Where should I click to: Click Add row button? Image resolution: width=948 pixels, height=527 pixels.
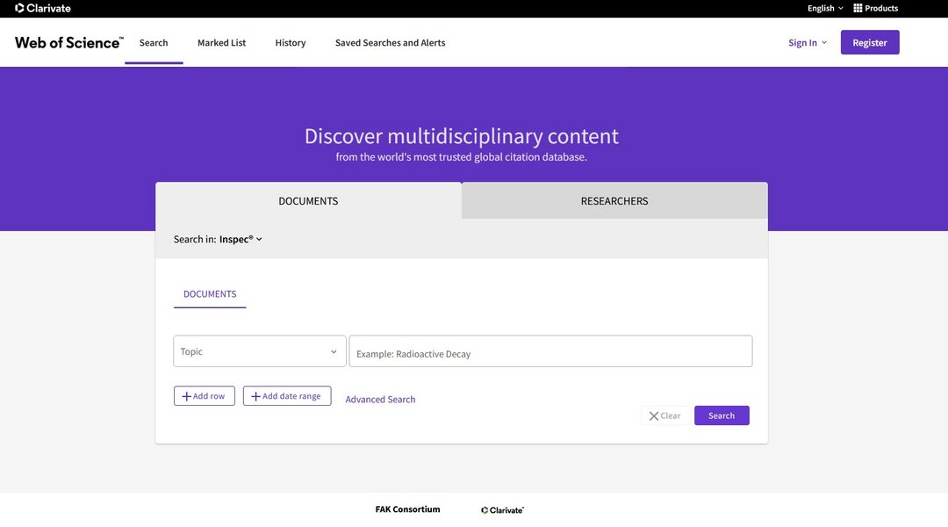pos(204,396)
